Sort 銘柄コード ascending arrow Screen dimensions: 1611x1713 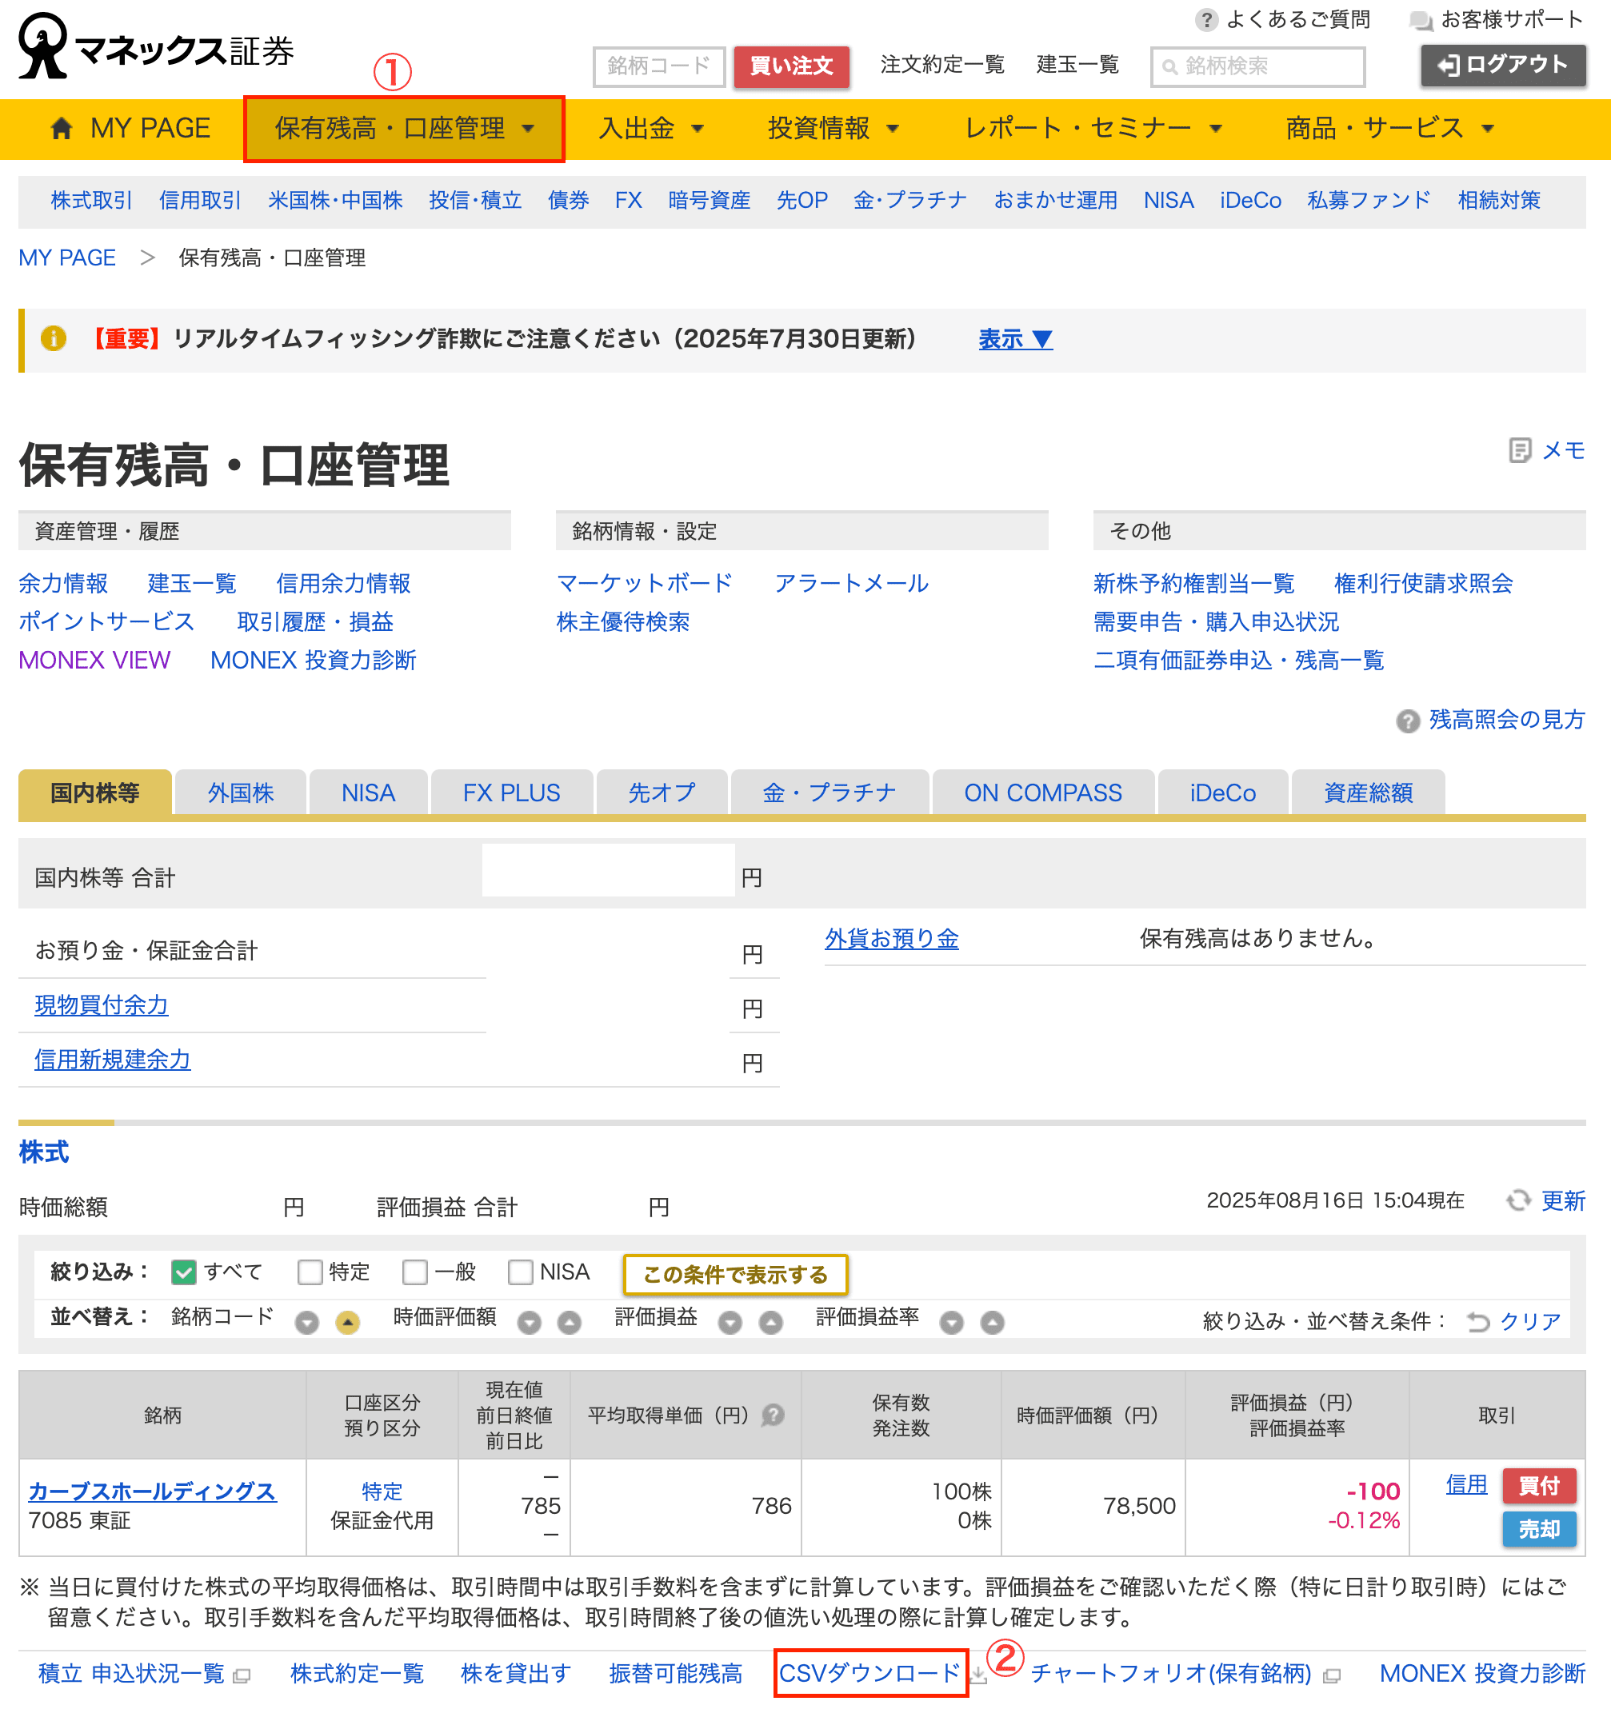tap(347, 1323)
